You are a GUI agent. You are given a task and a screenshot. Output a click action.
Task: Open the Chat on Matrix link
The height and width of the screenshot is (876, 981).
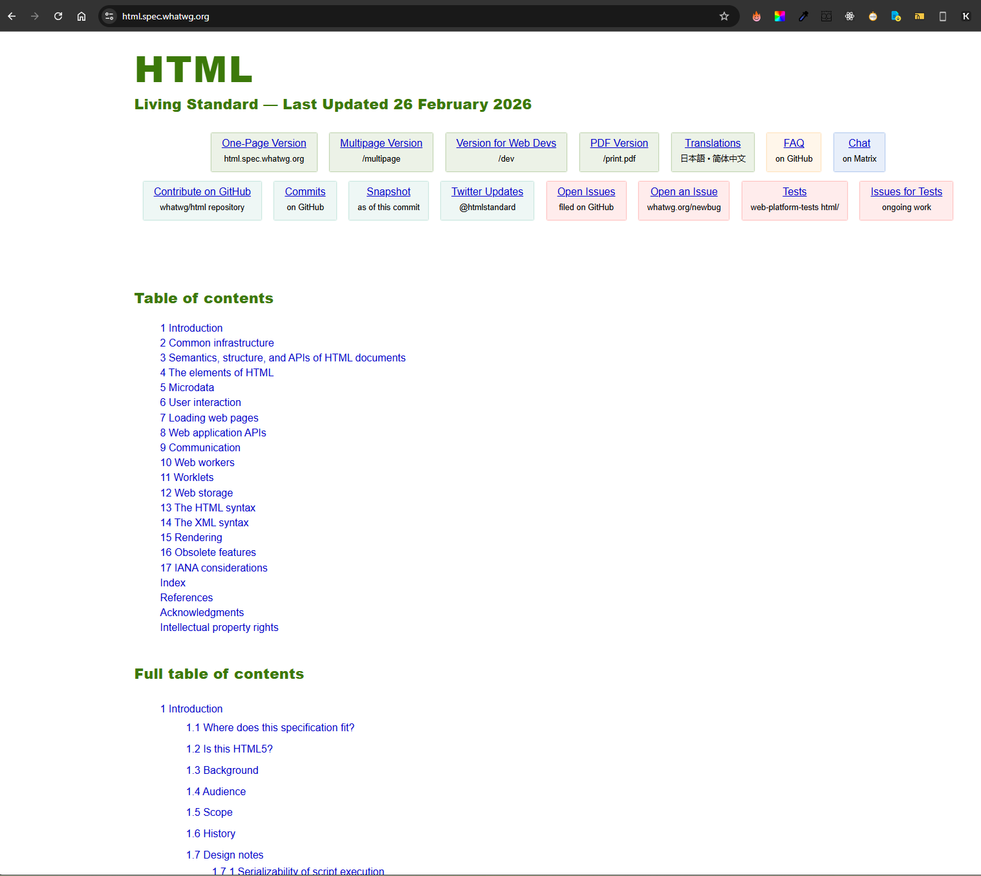[x=859, y=143]
